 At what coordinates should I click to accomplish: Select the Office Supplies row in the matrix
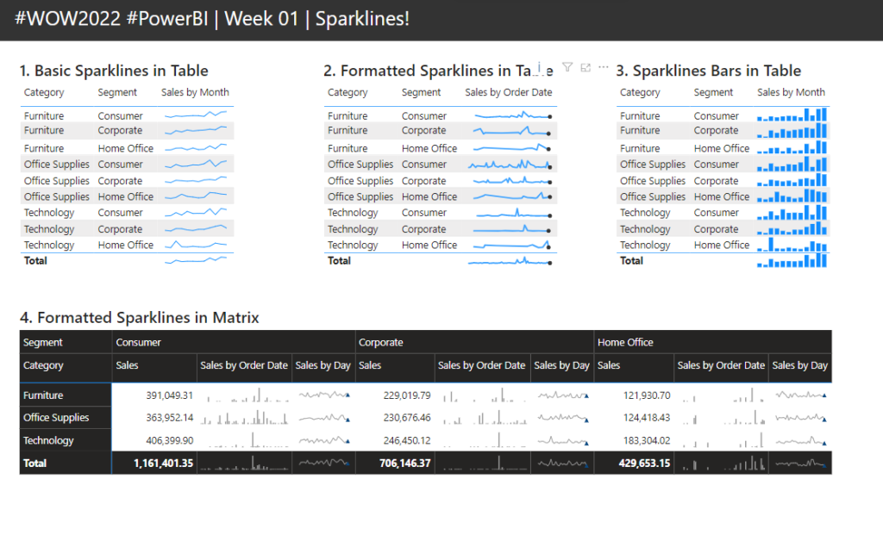pos(56,418)
